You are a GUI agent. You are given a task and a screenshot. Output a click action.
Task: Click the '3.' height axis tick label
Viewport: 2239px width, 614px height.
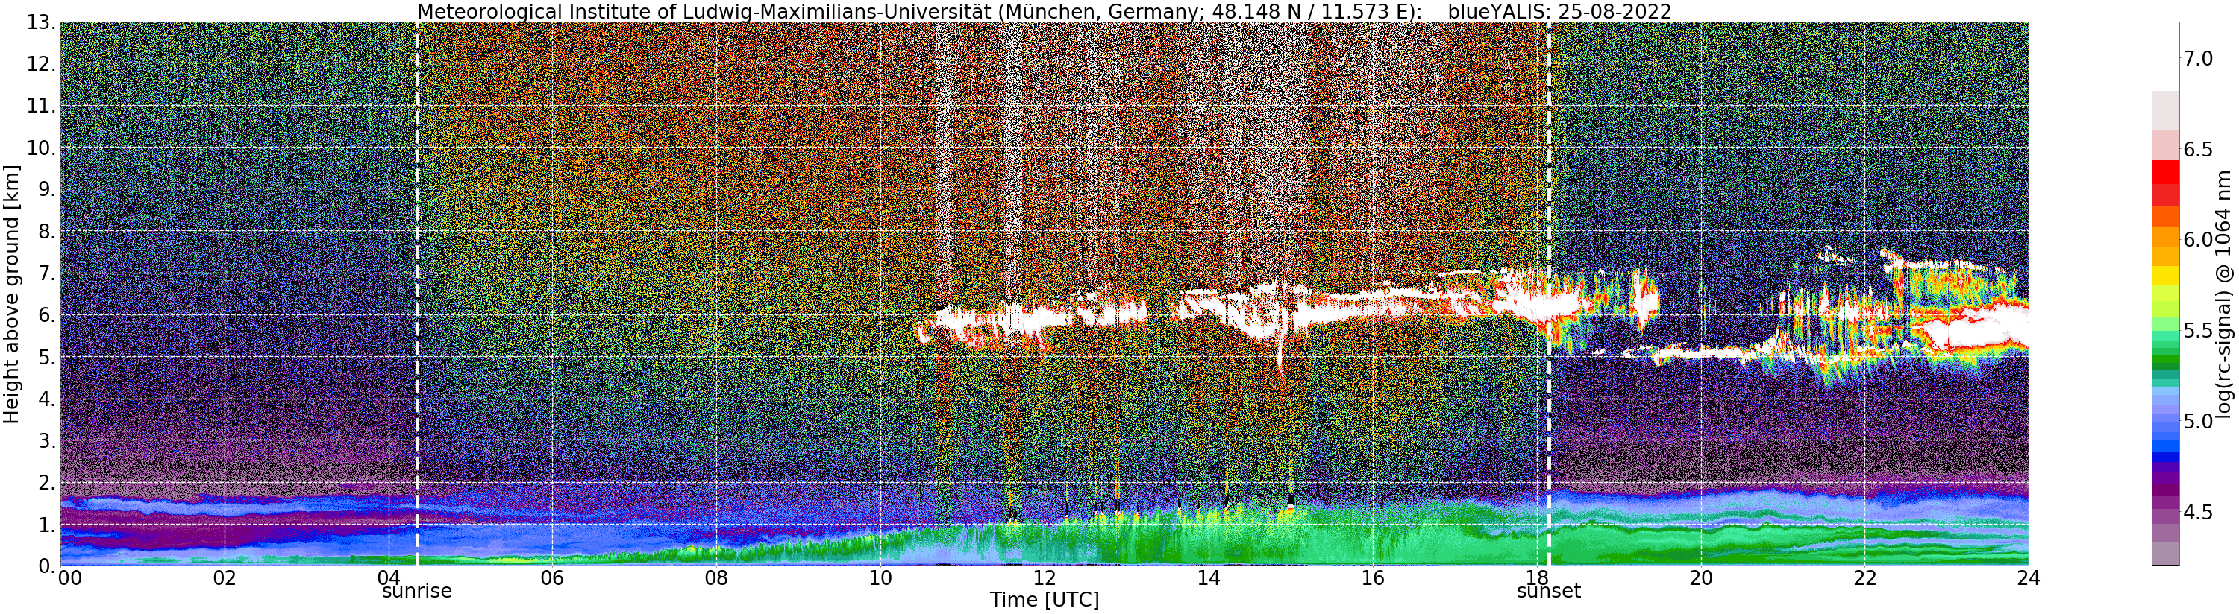tap(47, 440)
